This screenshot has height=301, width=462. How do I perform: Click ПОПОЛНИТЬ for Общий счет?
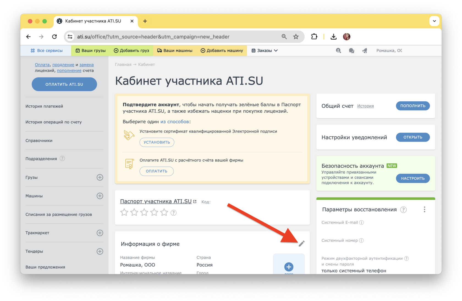413,106
